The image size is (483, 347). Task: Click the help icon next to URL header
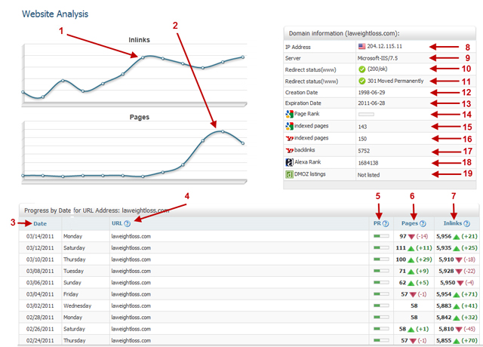coord(127,223)
